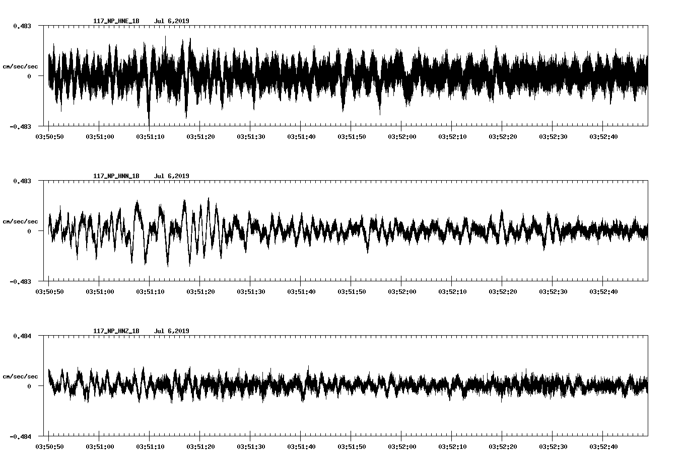Screen dimensions: 684x465
Task: Click the 03:51:00 time label under HNE plot
Action: (100, 136)
